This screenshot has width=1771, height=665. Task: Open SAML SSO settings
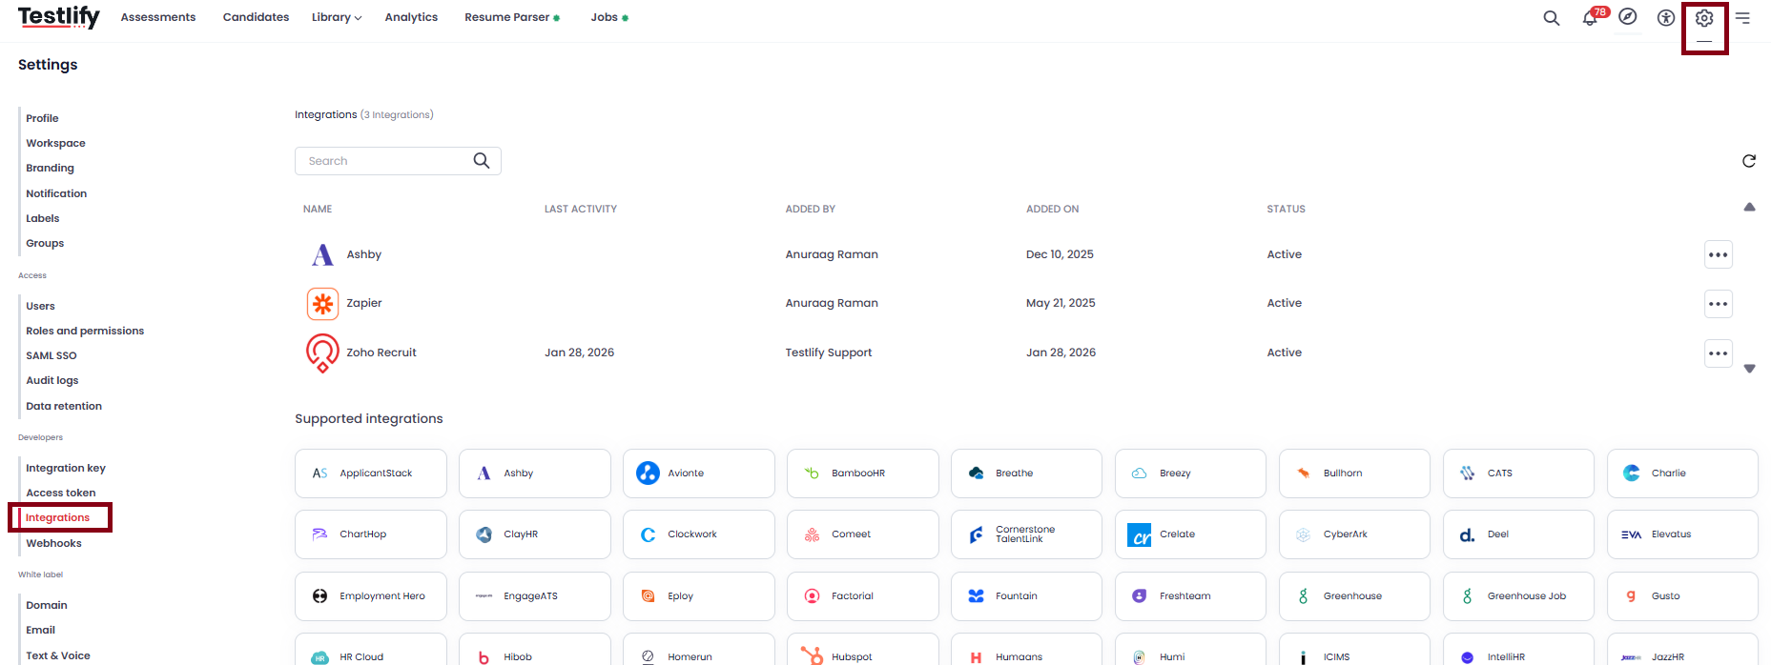click(51, 355)
